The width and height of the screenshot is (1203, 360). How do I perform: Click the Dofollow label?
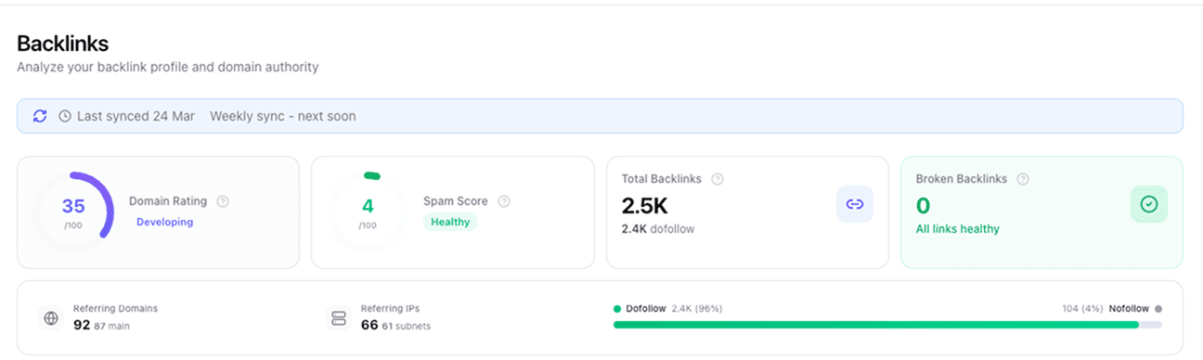[646, 308]
